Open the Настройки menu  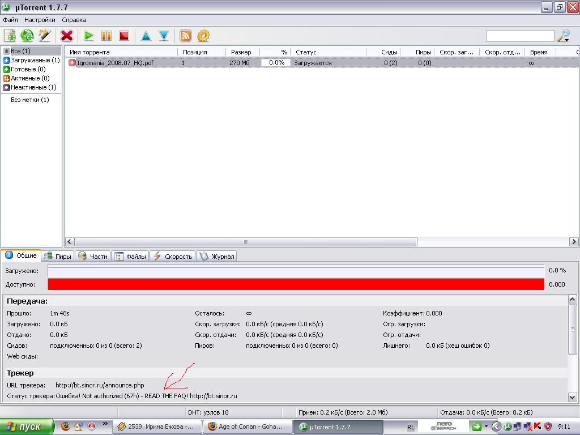coord(40,20)
